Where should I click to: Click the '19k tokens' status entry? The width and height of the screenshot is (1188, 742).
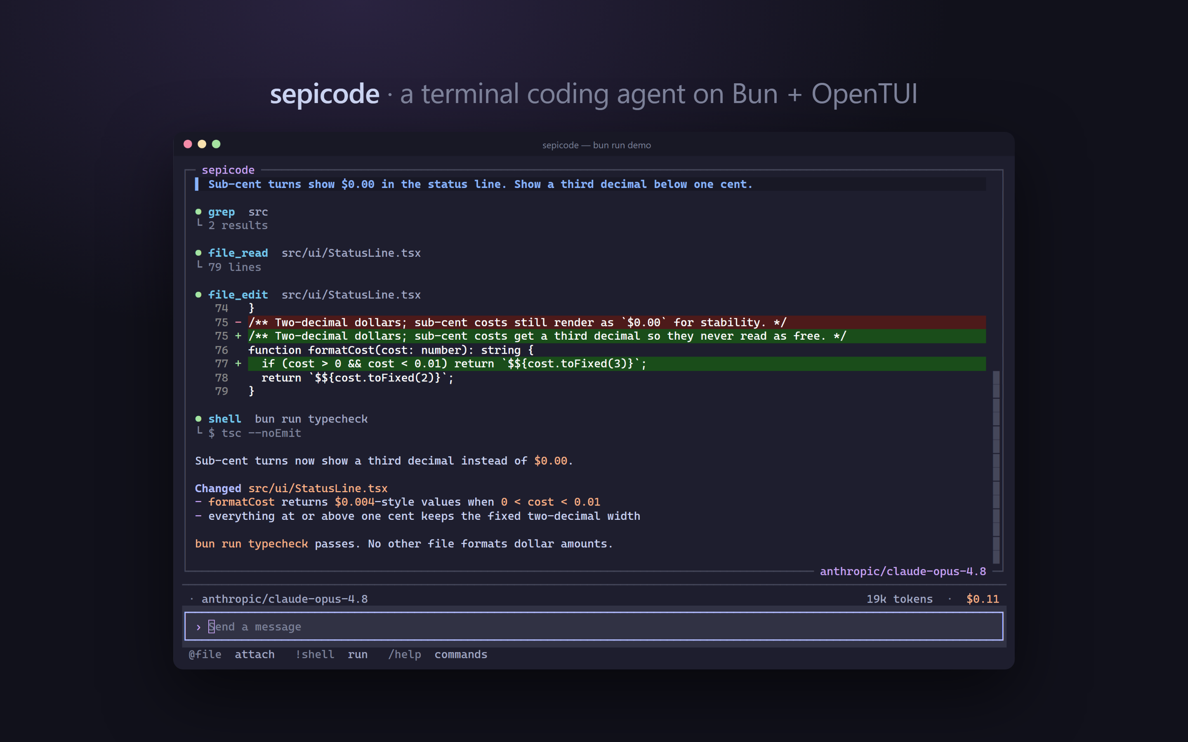[x=899, y=599]
